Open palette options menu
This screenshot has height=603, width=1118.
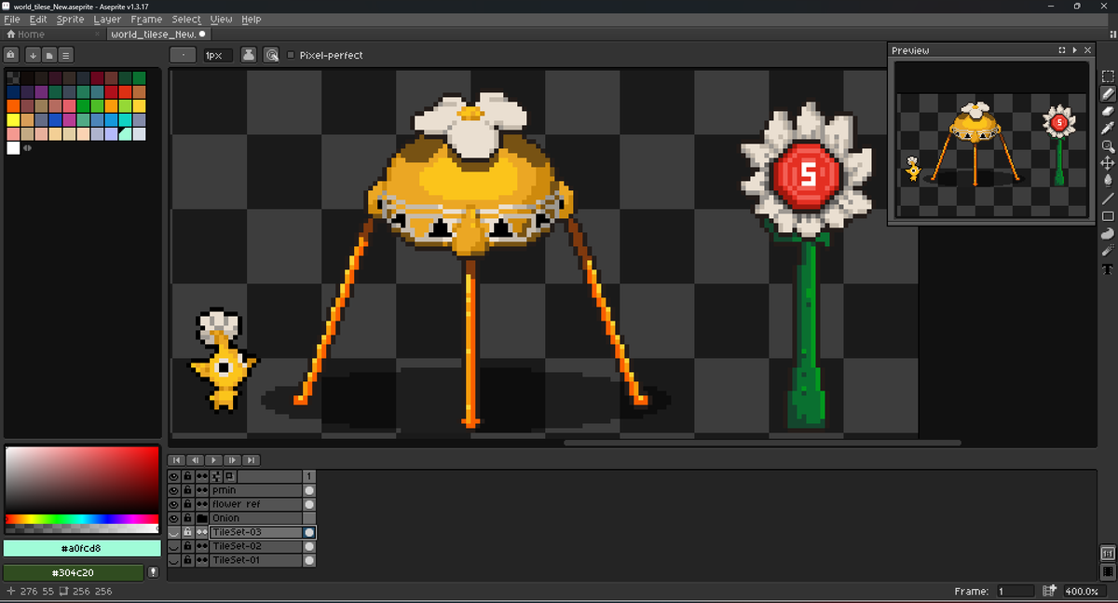(x=66, y=55)
